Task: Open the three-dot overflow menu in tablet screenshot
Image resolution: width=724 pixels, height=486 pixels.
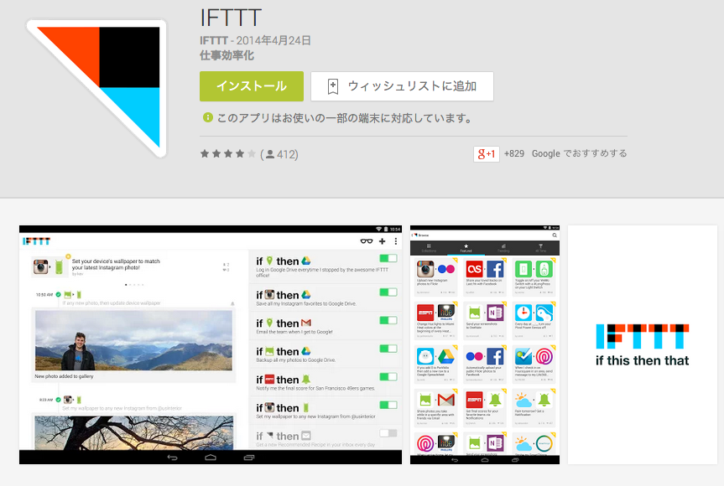Action: pos(396,241)
